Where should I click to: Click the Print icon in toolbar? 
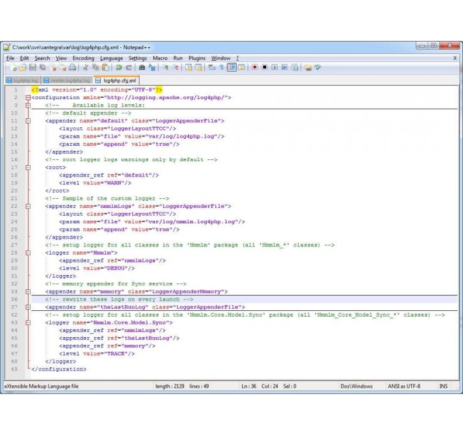point(73,67)
